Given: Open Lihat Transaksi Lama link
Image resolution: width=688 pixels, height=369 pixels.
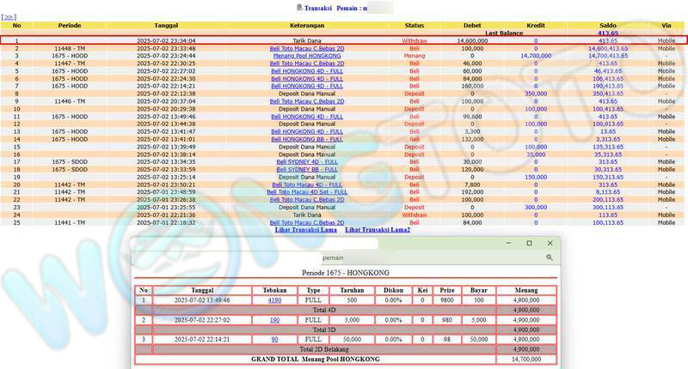Looking at the screenshot, I should coord(306,230).
